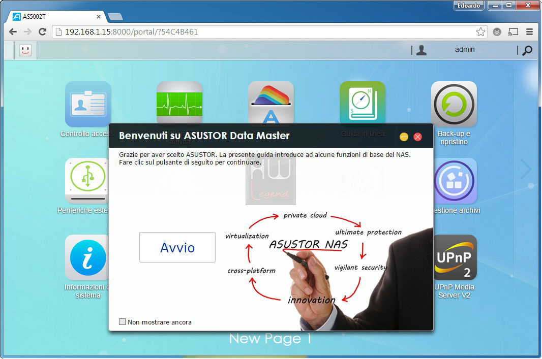Check the Non mostrare ancora checkbox

122,322
